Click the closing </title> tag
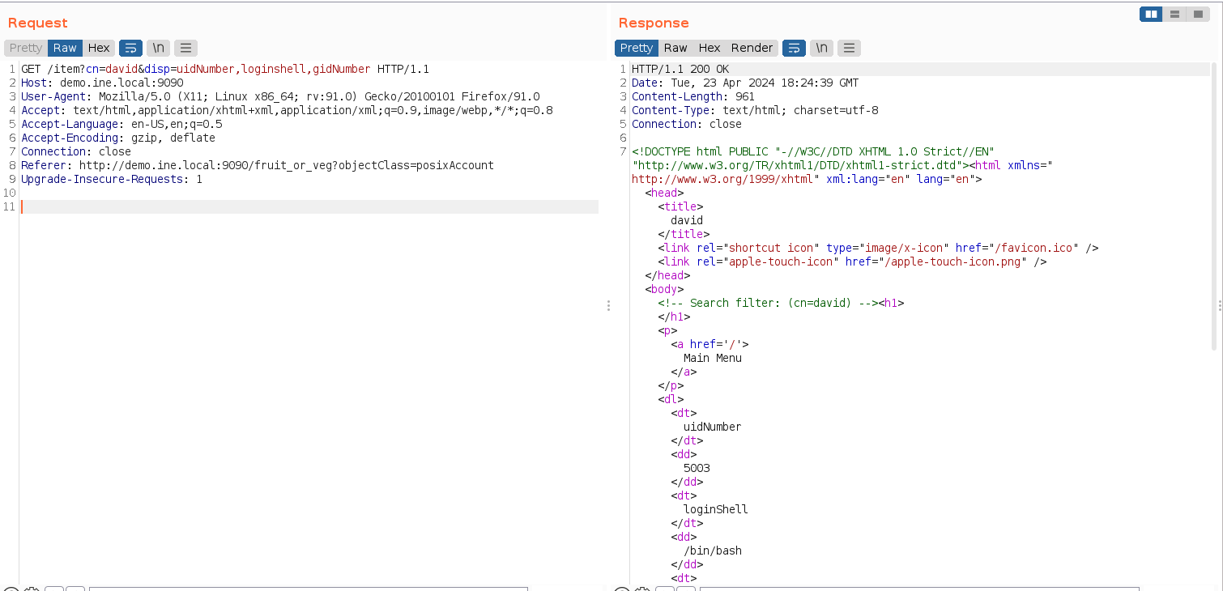Image resolution: width=1223 pixels, height=591 pixels. (684, 234)
